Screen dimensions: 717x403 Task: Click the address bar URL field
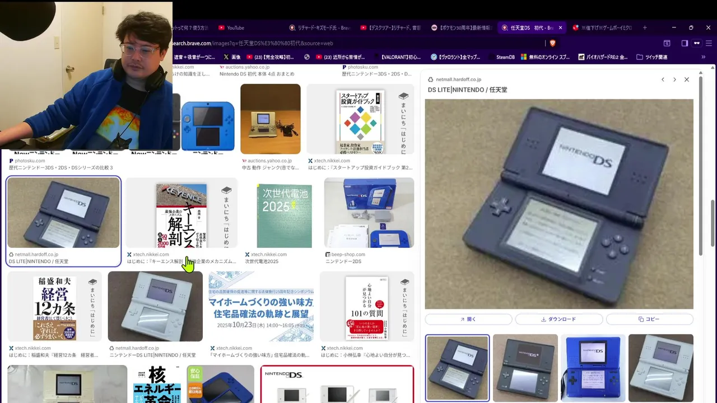click(x=358, y=43)
